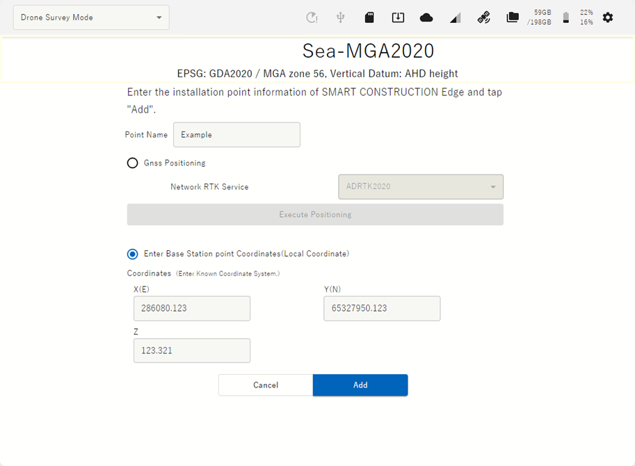Click the cloud status icon

(426, 17)
